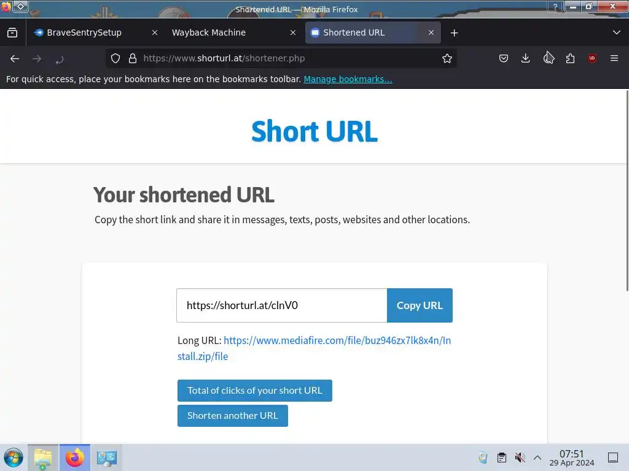Open Firefox application hamburger menu
This screenshot has height=471, width=629.
point(614,58)
